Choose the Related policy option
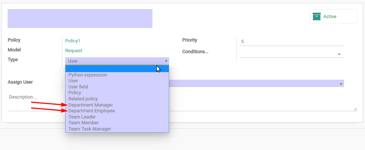 point(83,99)
